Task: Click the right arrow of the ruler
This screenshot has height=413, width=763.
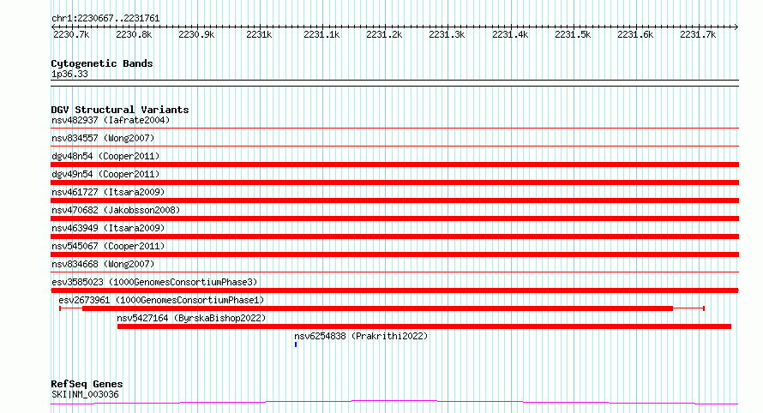Action: point(736,27)
